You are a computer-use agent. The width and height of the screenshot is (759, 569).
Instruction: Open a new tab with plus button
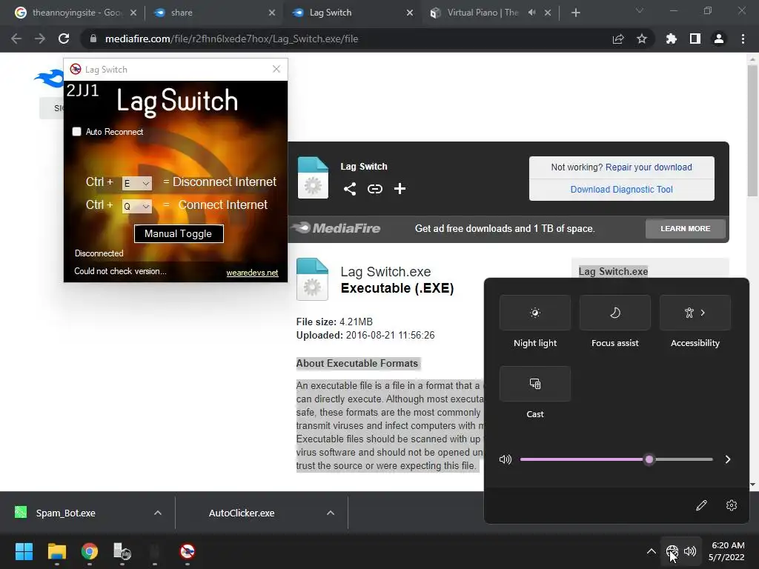[575, 13]
